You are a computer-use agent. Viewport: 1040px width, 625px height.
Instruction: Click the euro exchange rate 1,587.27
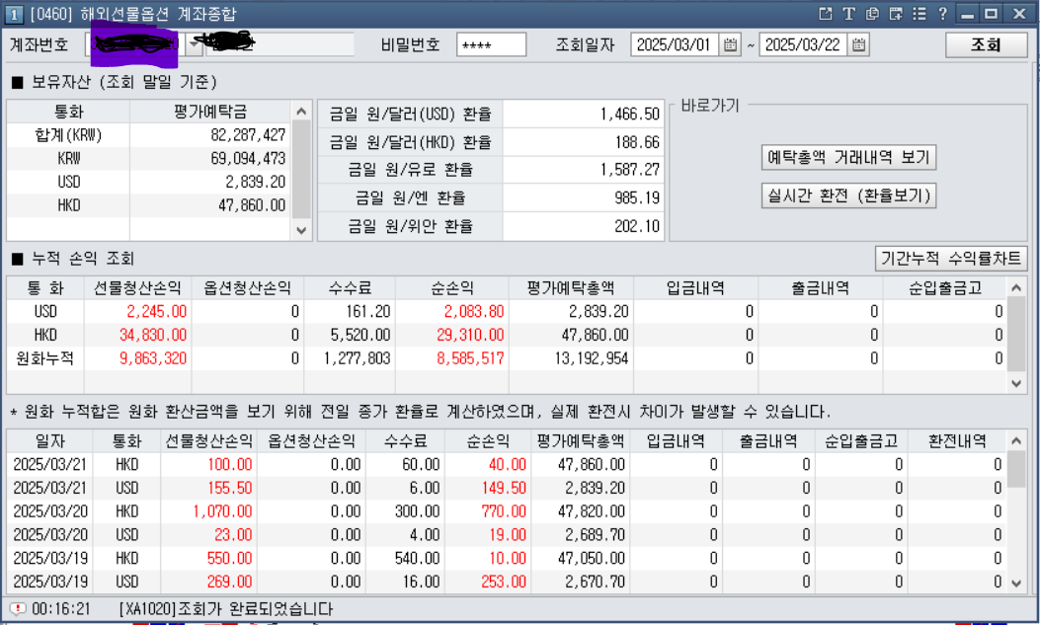(x=630, y=170)
